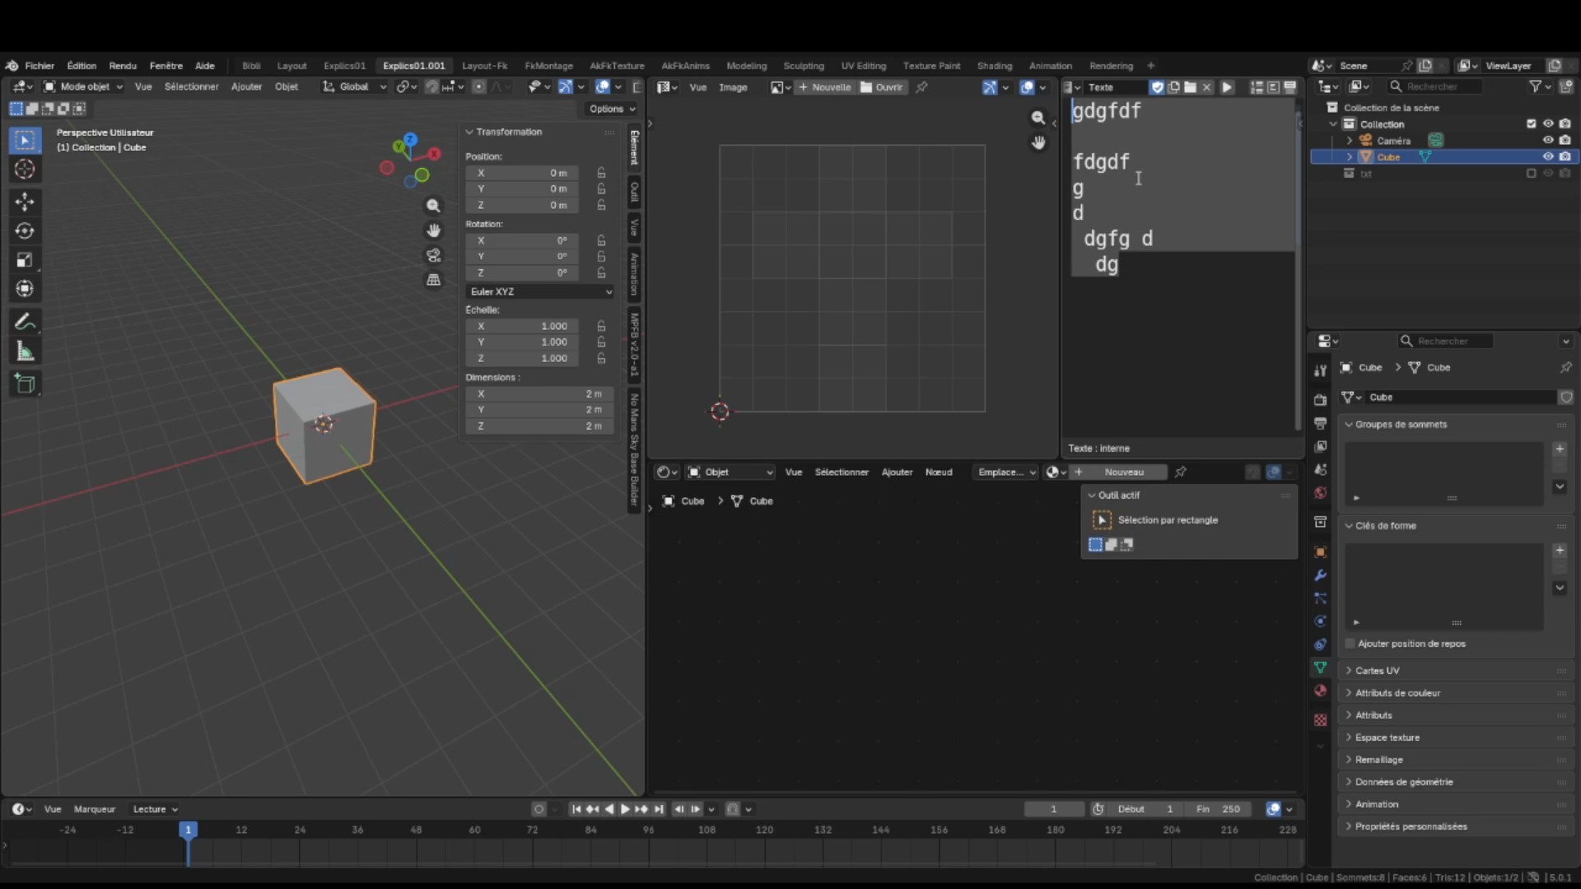Open the Modifiers wrench properties tab
1581x889 pixels.
[x=1320, y=575]
